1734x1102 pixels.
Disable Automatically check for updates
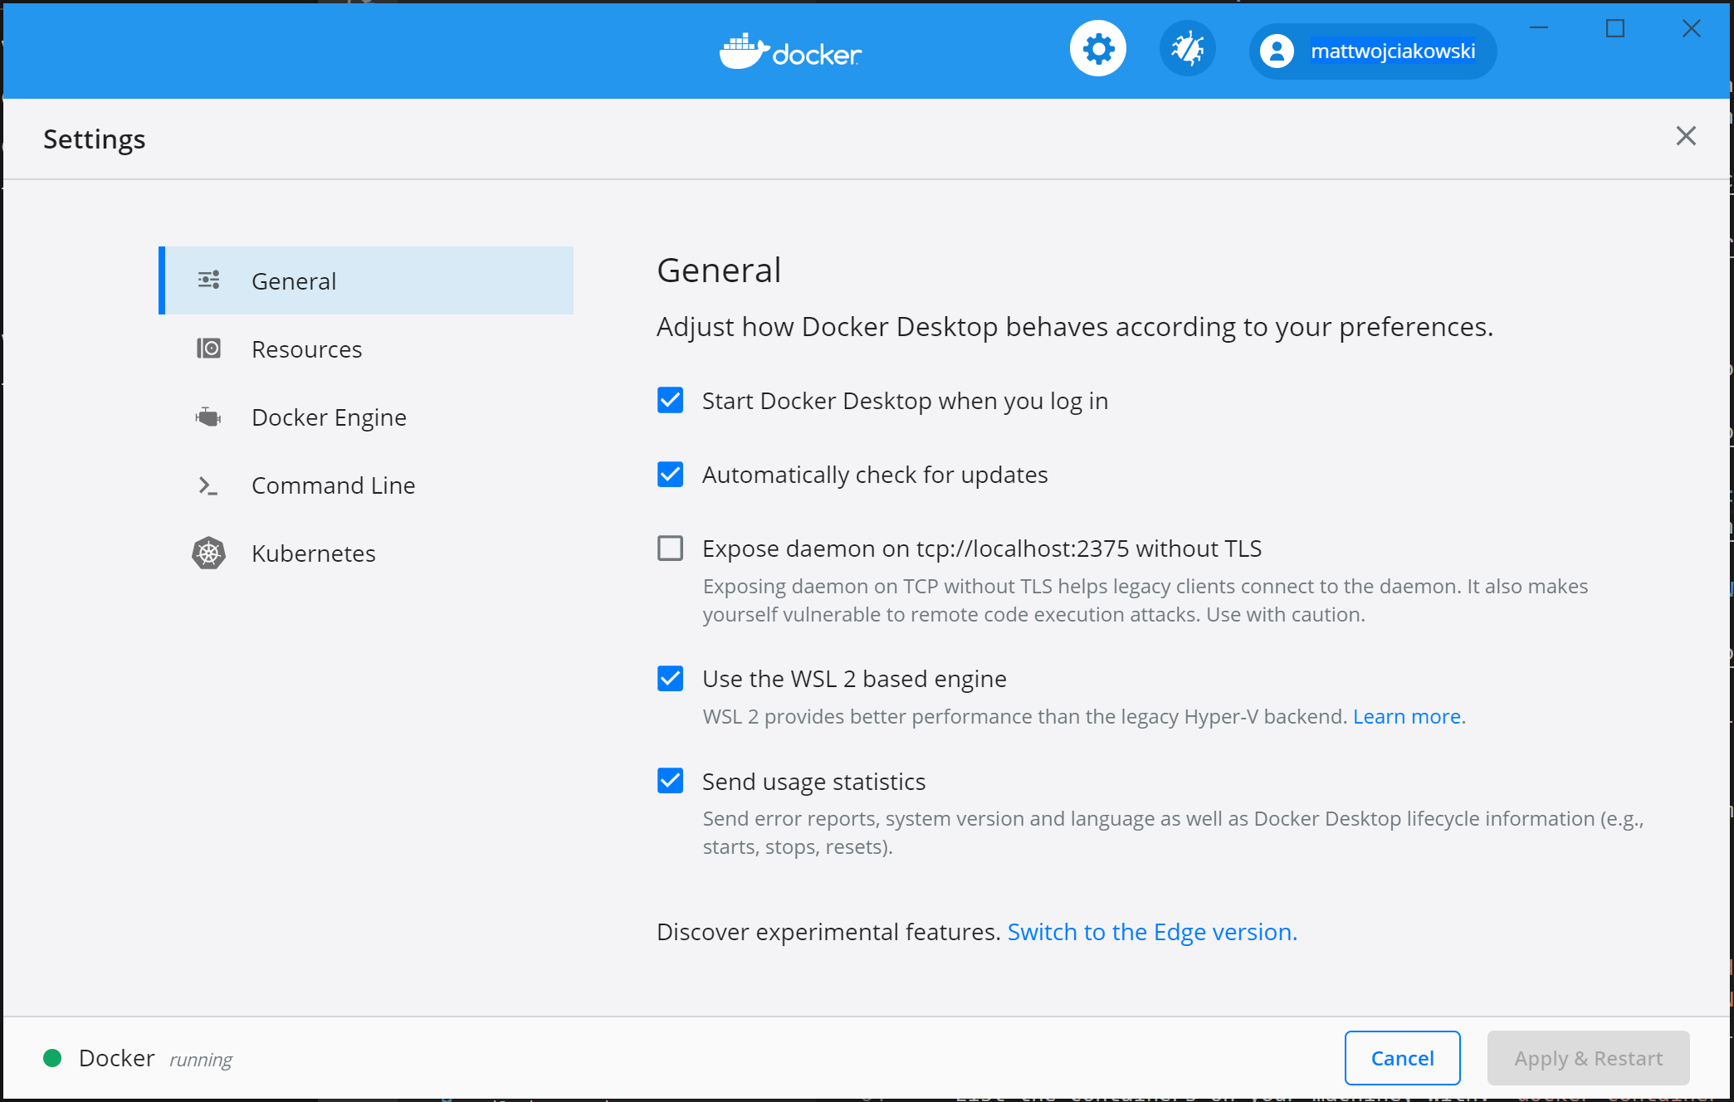(670, 475)
